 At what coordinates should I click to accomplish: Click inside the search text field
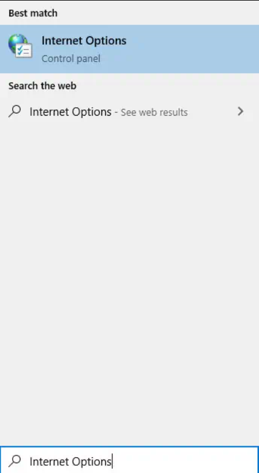[129, 460]
